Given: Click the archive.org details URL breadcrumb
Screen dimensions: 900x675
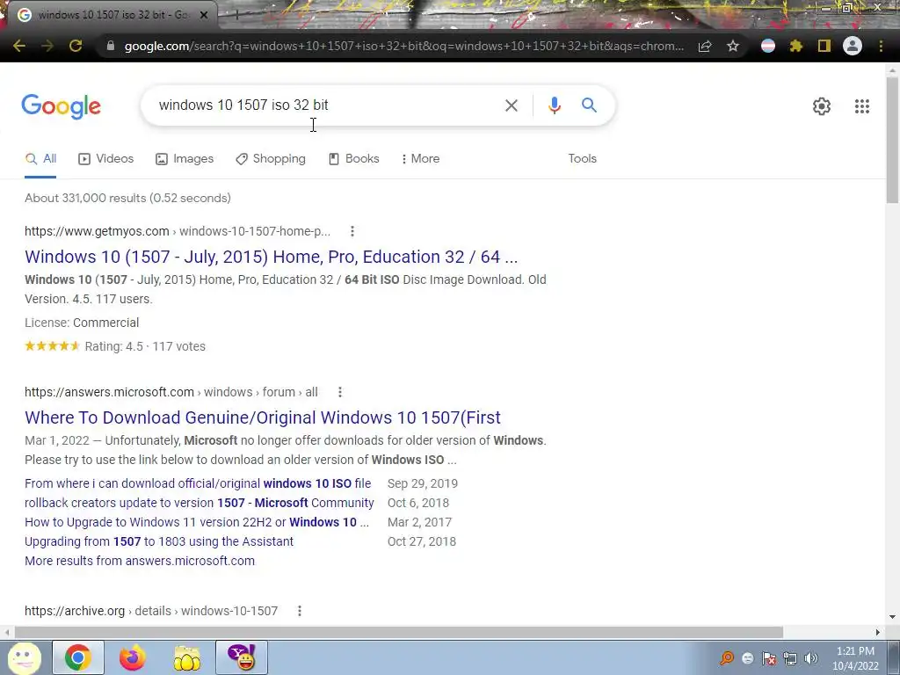Looking at the screenshot, I should (x=151, y=611).
